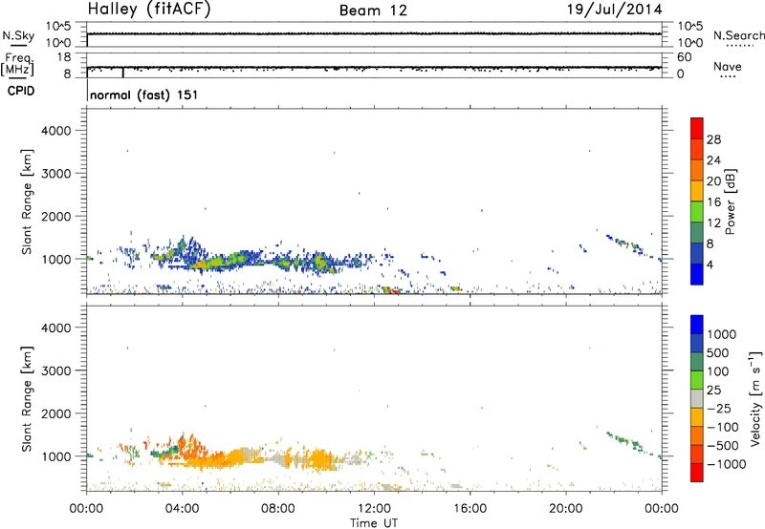Select the "20:00" time tick label
The height and width of the screenshot is (529, 765).
coord(566,509)
